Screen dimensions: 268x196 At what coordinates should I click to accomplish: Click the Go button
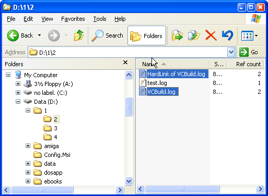[x=249, y=52]
